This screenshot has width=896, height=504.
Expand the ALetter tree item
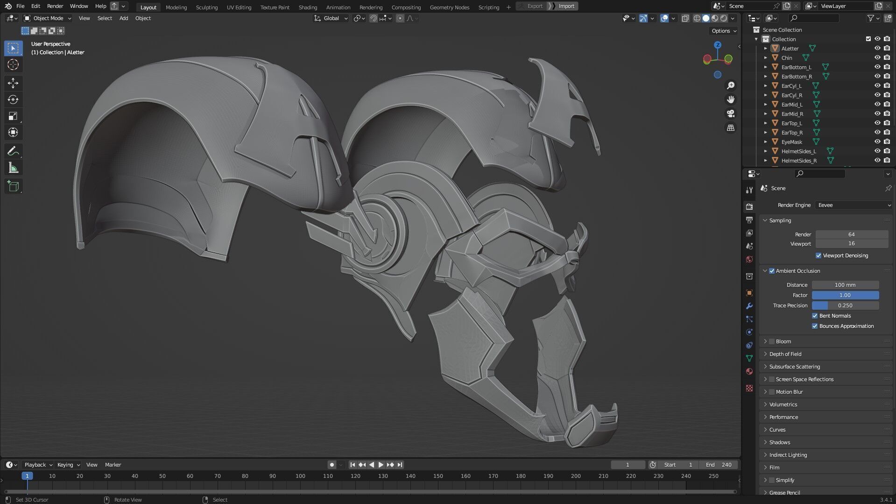tap(766, 49)
